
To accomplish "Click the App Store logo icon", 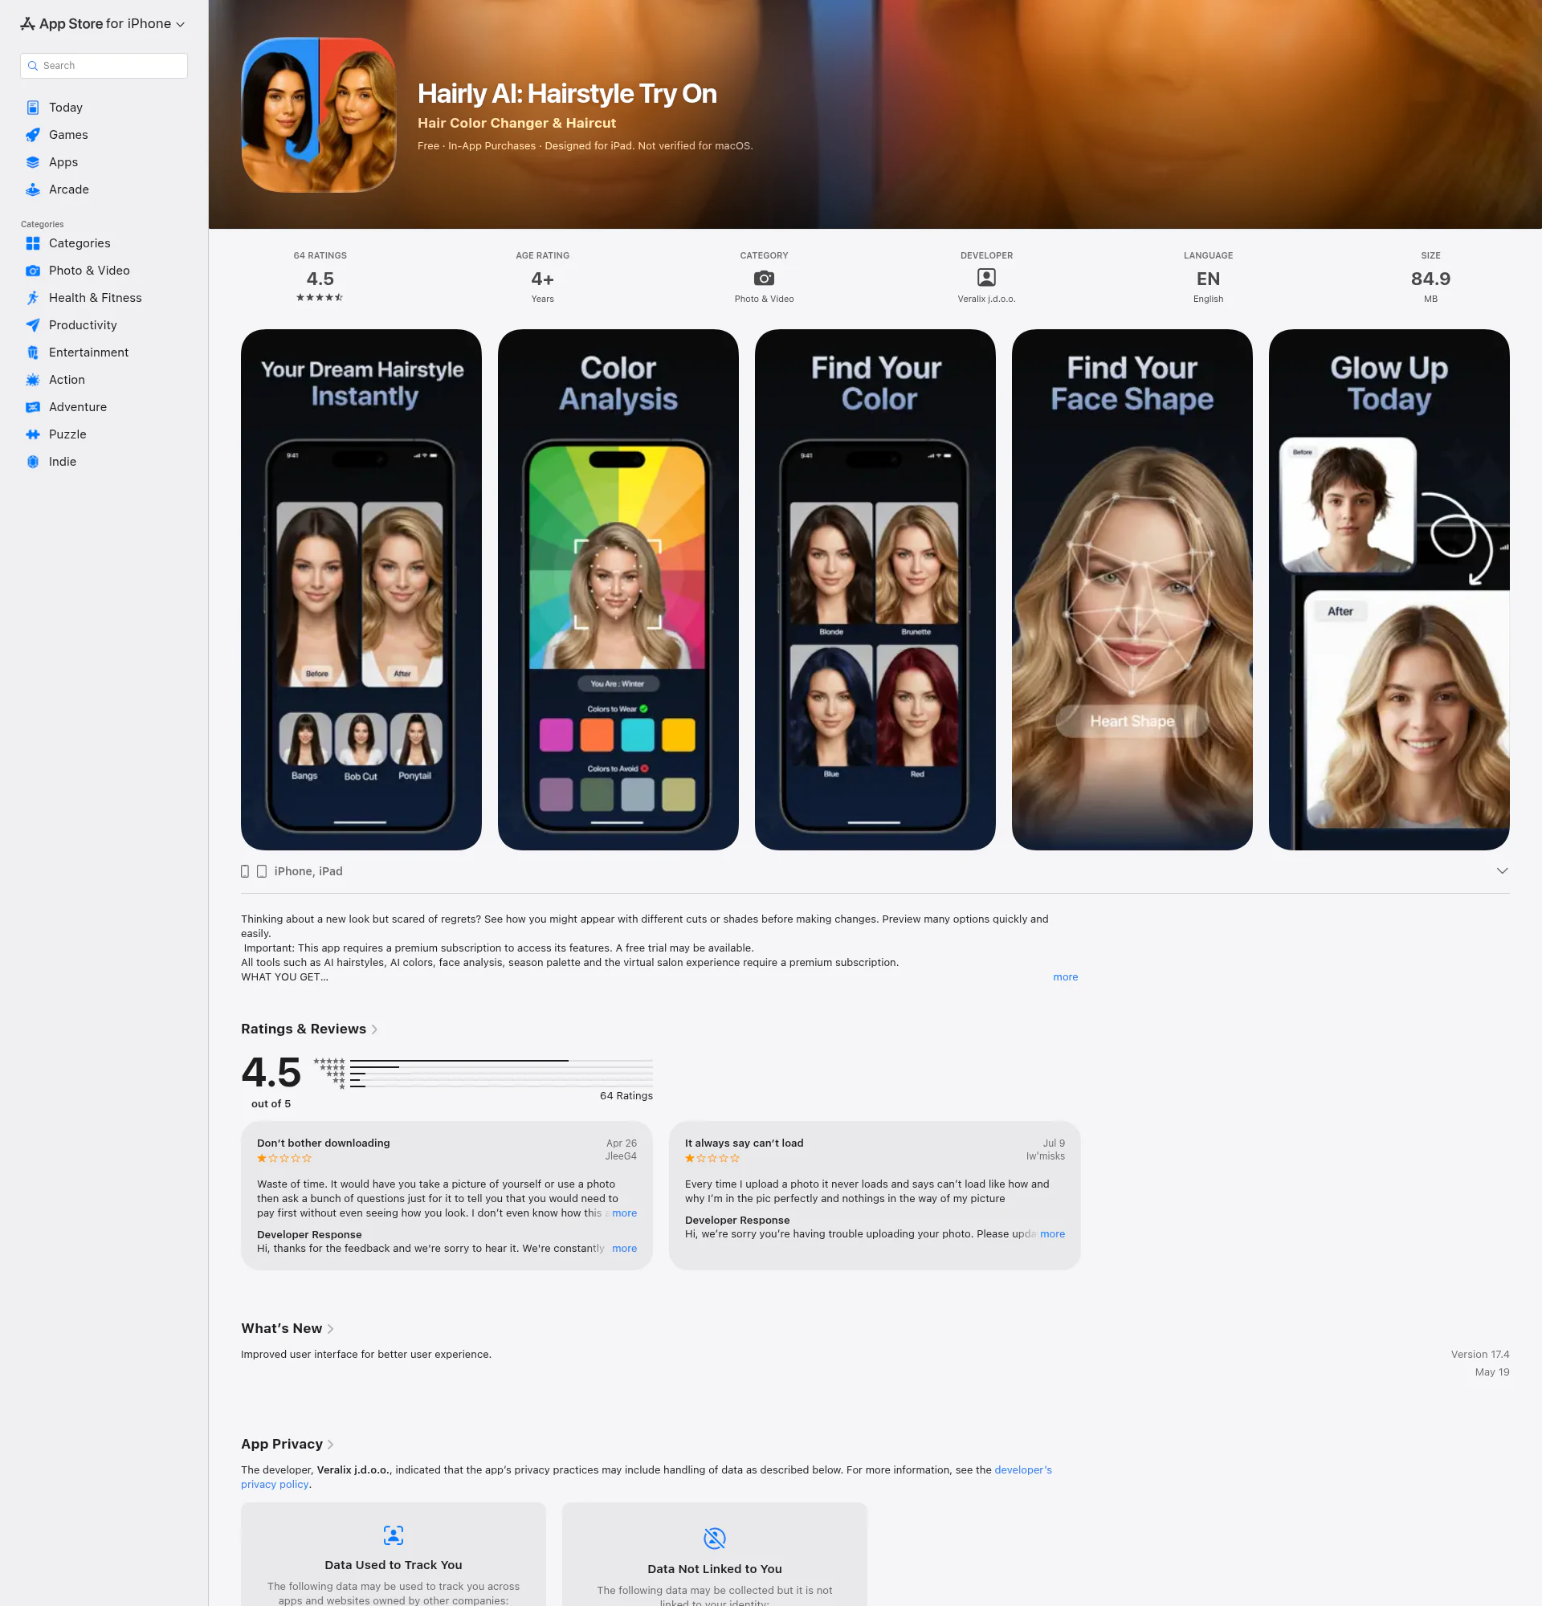I will click(x=28, y=24).
